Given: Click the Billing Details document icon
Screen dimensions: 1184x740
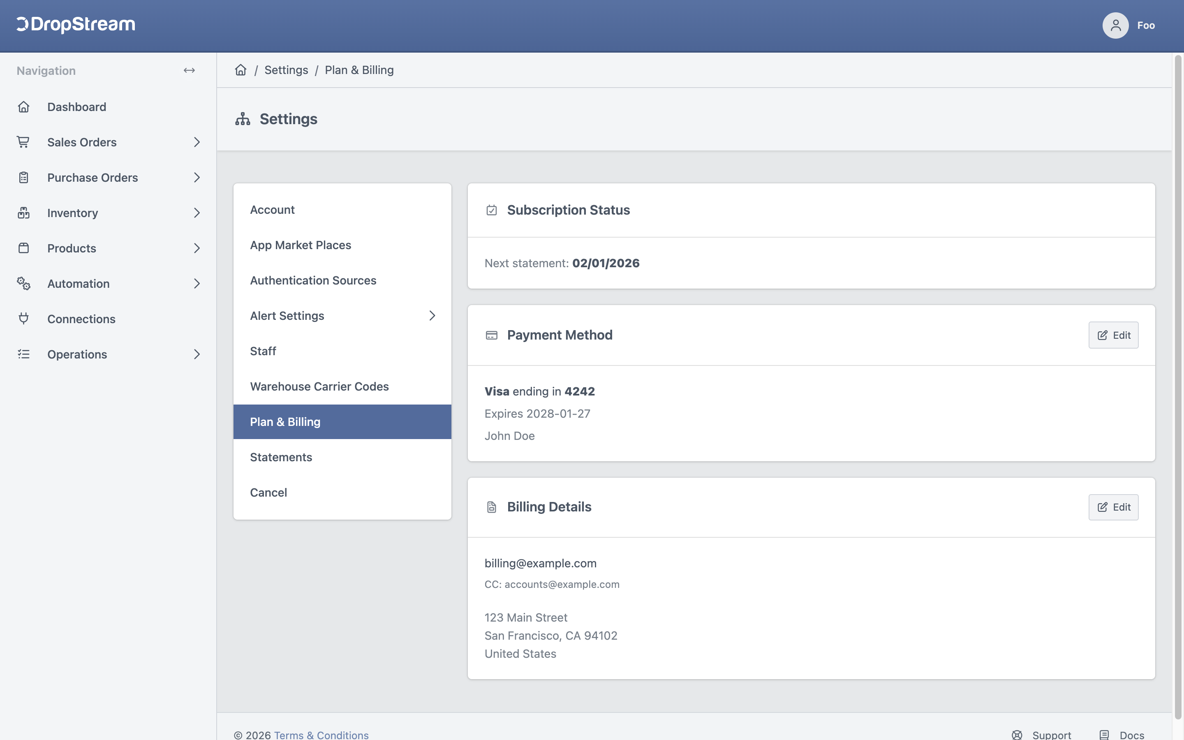Looking at the screenshot, I should (492, 507).
